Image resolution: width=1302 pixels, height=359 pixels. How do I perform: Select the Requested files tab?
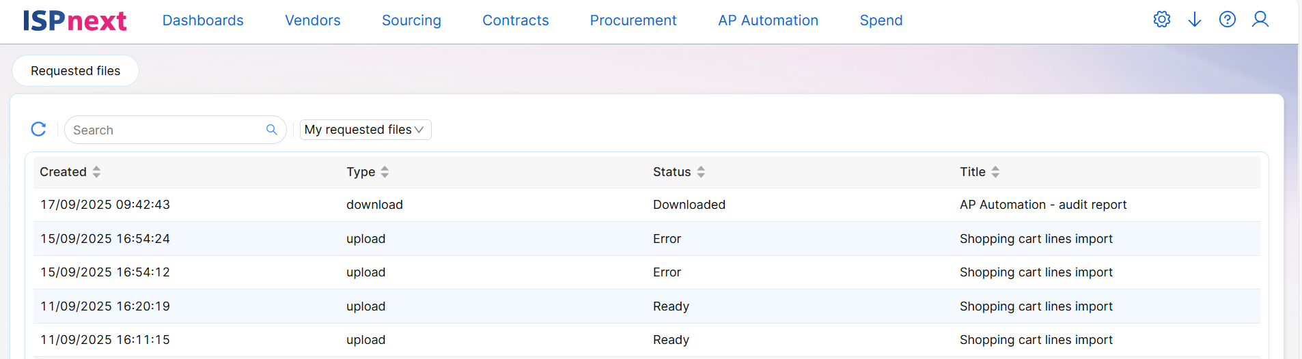coord(75,71)
